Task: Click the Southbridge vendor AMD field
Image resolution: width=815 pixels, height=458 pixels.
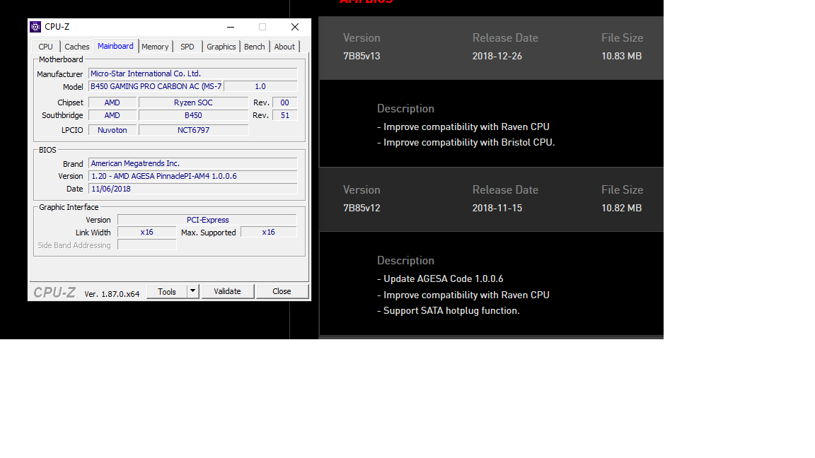Action: 112,115
